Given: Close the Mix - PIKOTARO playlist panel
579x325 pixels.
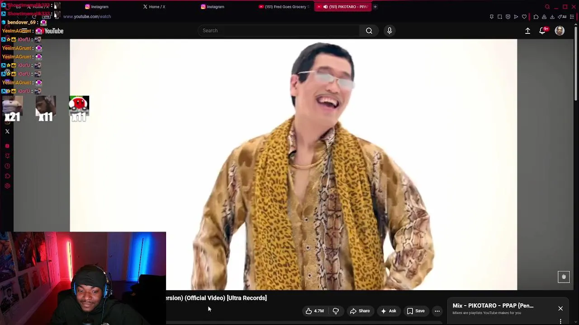Looking at the screenshot, I should (x=560, y=308).
